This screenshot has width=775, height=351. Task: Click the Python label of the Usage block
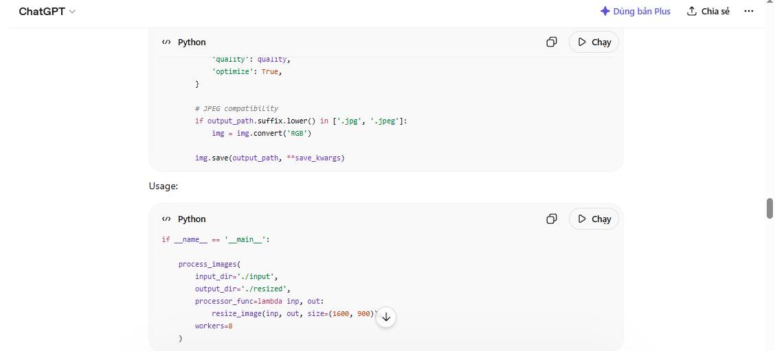pos(192,219)
